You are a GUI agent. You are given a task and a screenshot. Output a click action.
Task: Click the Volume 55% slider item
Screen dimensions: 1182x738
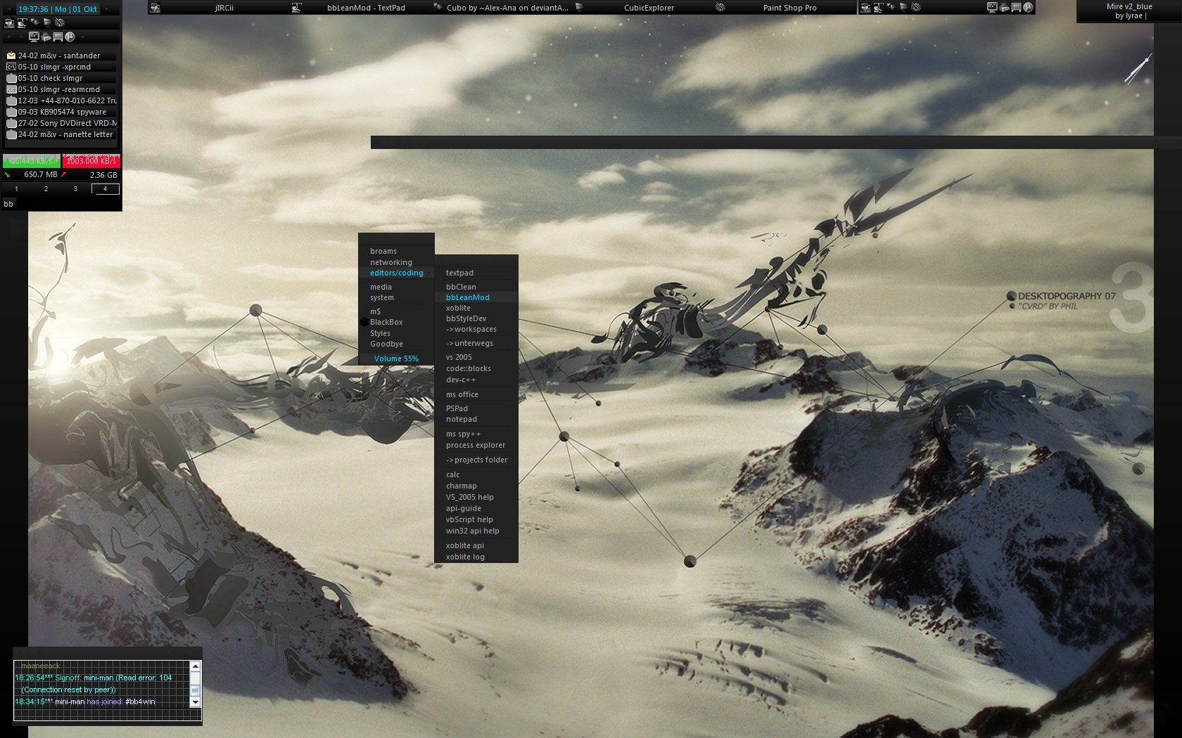click(x=396, y=358)
